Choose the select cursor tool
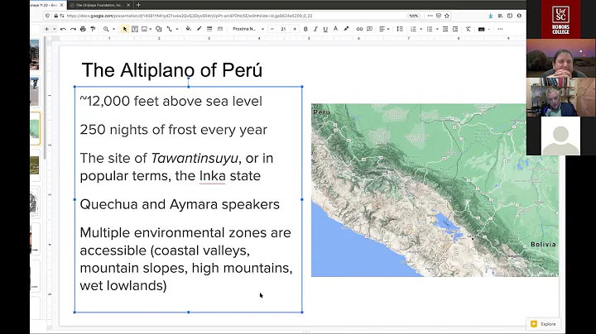 tap(125, 29)
